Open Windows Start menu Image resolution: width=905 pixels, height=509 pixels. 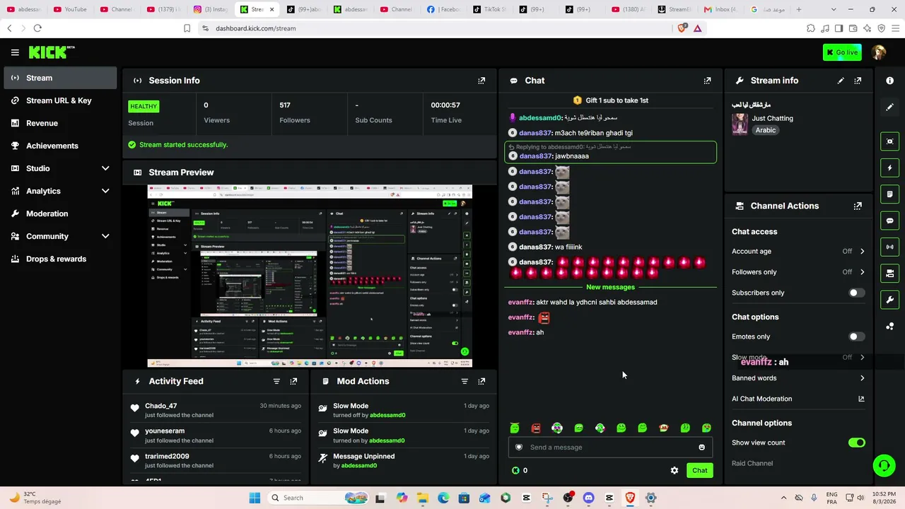pos(255,498)
